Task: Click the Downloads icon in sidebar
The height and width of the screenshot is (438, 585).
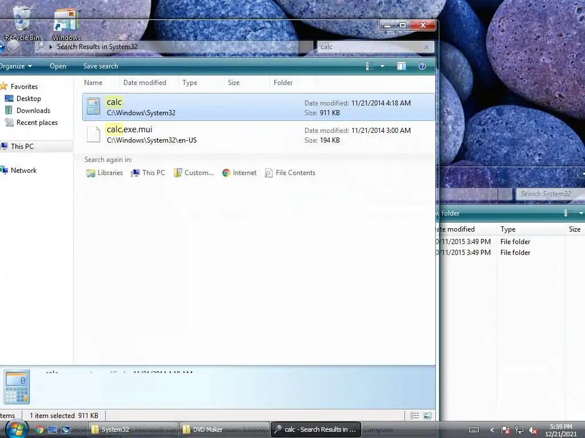Action: [x=9, y=110]
